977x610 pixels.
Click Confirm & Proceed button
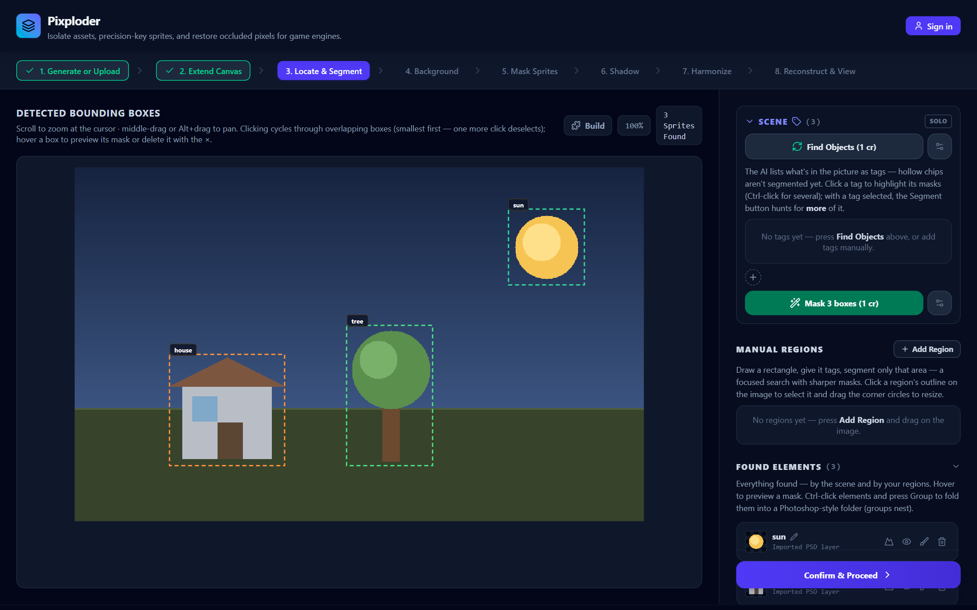[x=848, y=575]
